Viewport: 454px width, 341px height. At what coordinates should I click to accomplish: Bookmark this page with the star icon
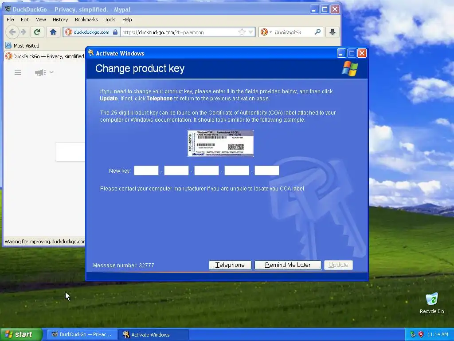pos(242,32)
